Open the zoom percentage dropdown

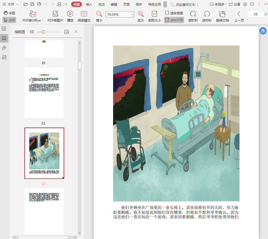[x=133, y=15]
